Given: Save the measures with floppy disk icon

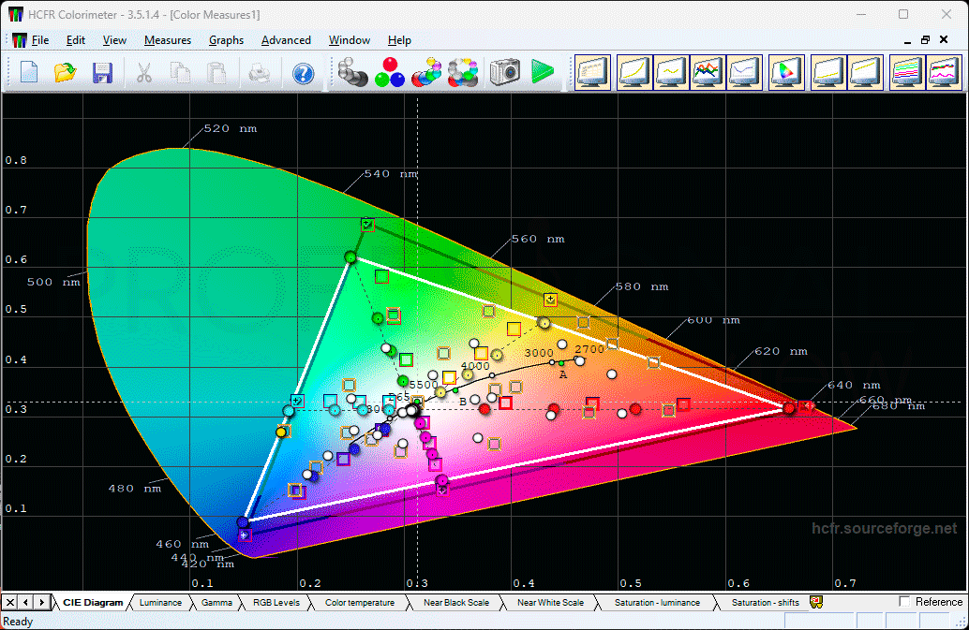Looking at the screenshot, I should (102, 73).
